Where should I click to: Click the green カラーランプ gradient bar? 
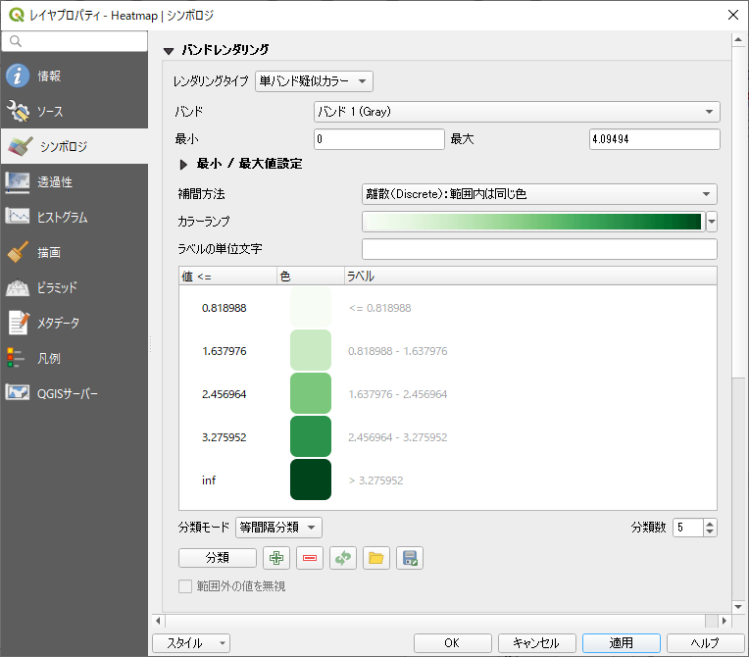[532, 222]
